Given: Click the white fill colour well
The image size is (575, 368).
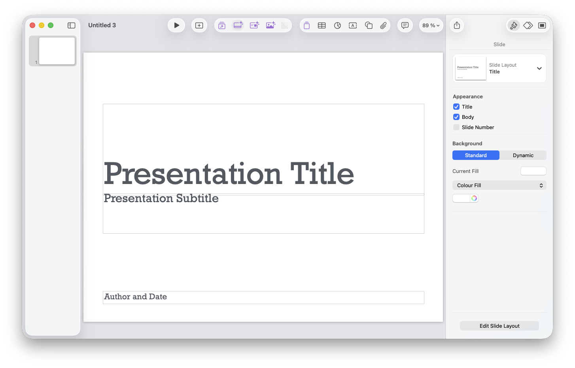Looking at the screenshot, I should (461, 198).
